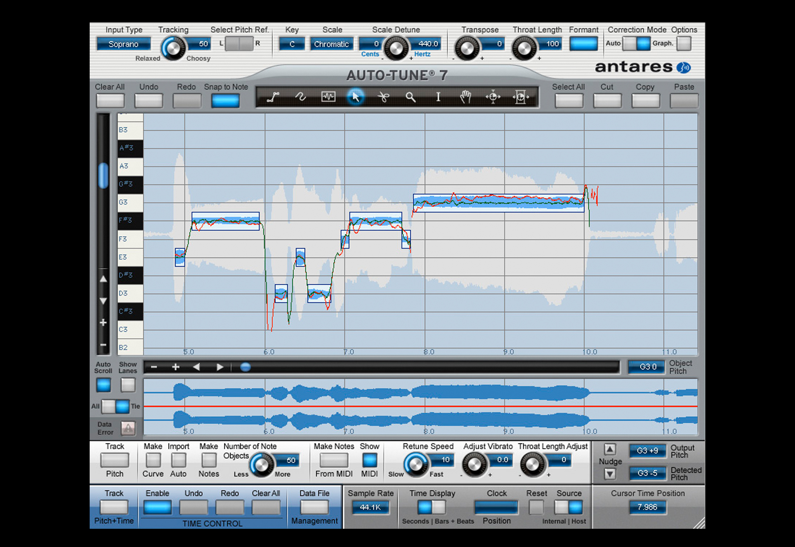The image size is (795, 547).
Task: Switch Correction Mode Auto/Graph
Action: point(637,43)
